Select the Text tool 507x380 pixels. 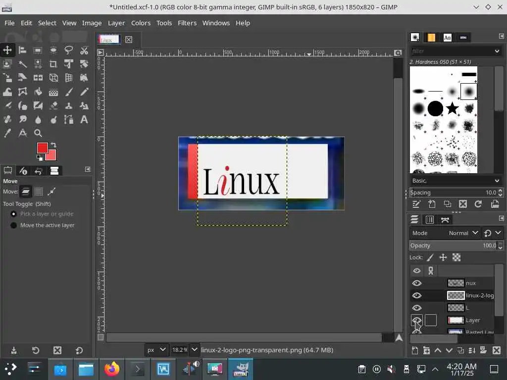tap(84, 120)
